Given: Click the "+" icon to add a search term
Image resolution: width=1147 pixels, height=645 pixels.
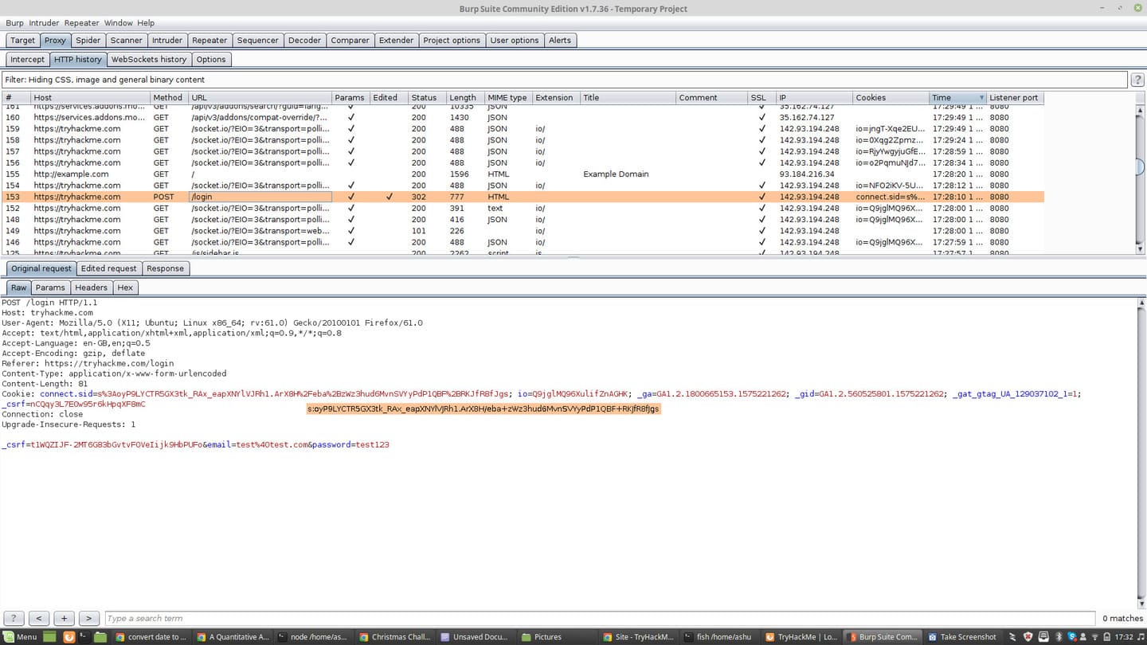Looking at the screenshot, I should pyautogui.click(x=64, y=618).
